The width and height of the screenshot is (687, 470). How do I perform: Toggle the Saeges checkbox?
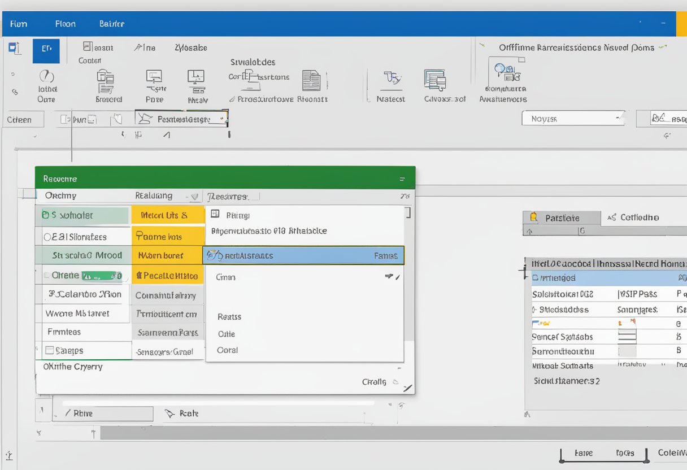click(49, 350)
